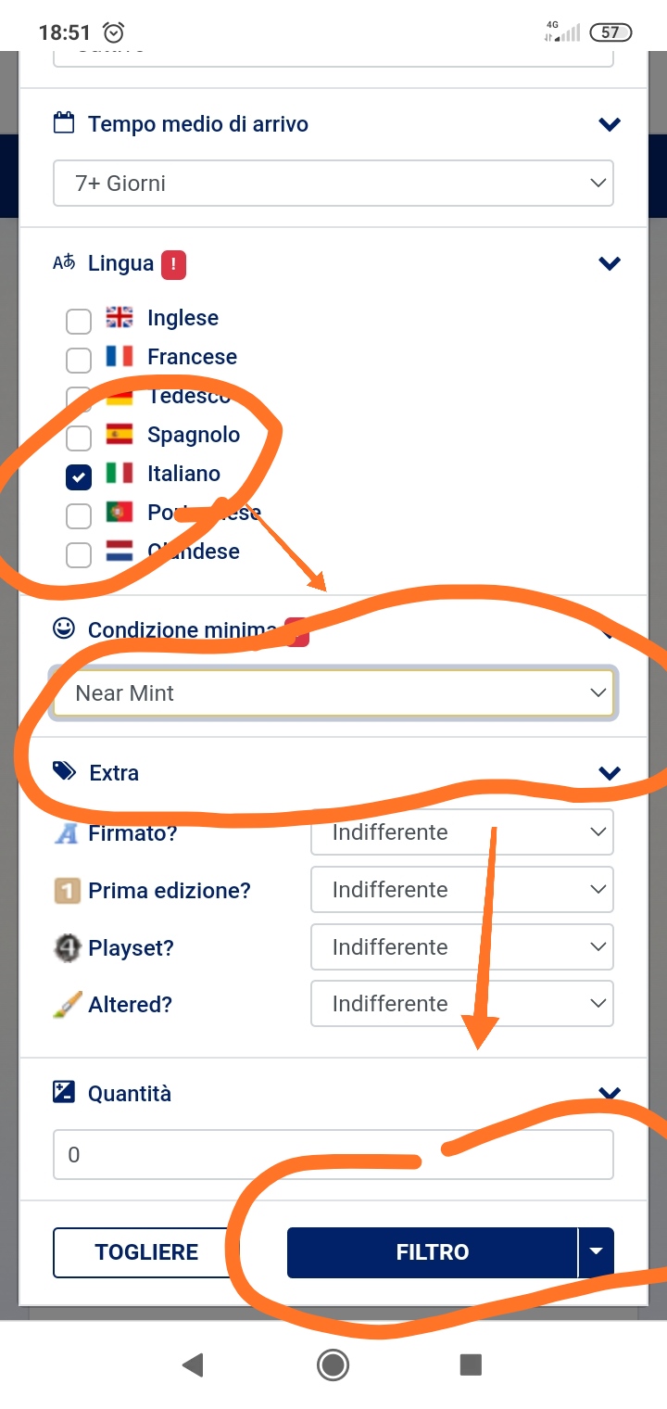Open the Near Mint condition dropdown
This screenshot has height=1409, width=667.
(333, 693)
